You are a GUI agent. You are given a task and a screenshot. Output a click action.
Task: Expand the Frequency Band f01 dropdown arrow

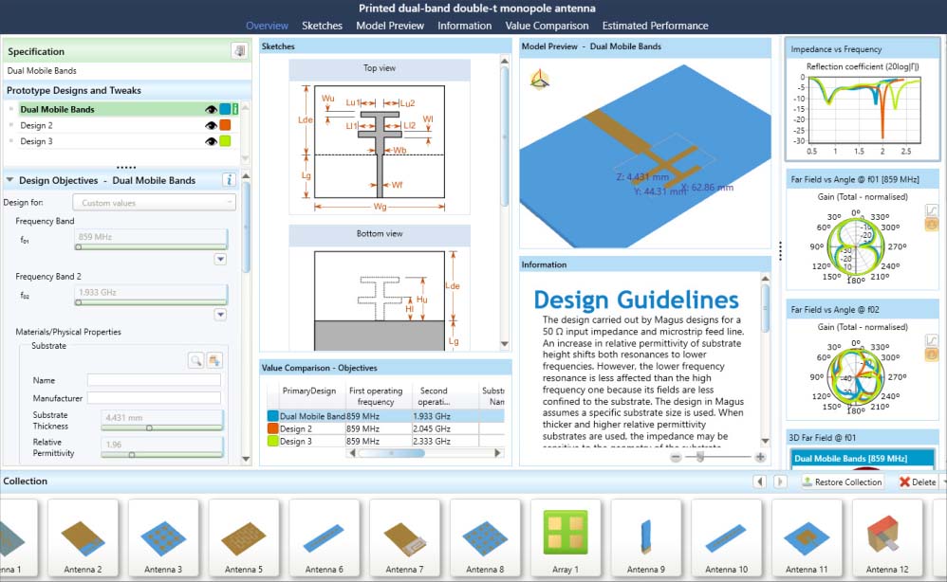pyautogui.click(x=220, y=258)
